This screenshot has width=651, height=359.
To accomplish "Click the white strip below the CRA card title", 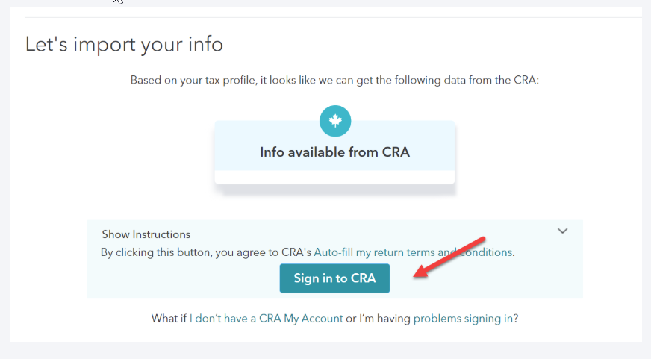I will [x=334, y=178].
